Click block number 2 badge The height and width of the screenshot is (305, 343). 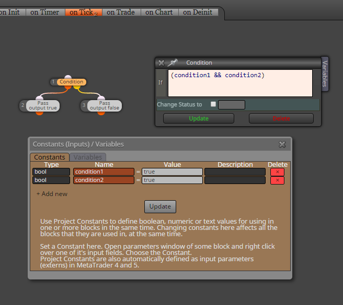click(x=23, y=105)
